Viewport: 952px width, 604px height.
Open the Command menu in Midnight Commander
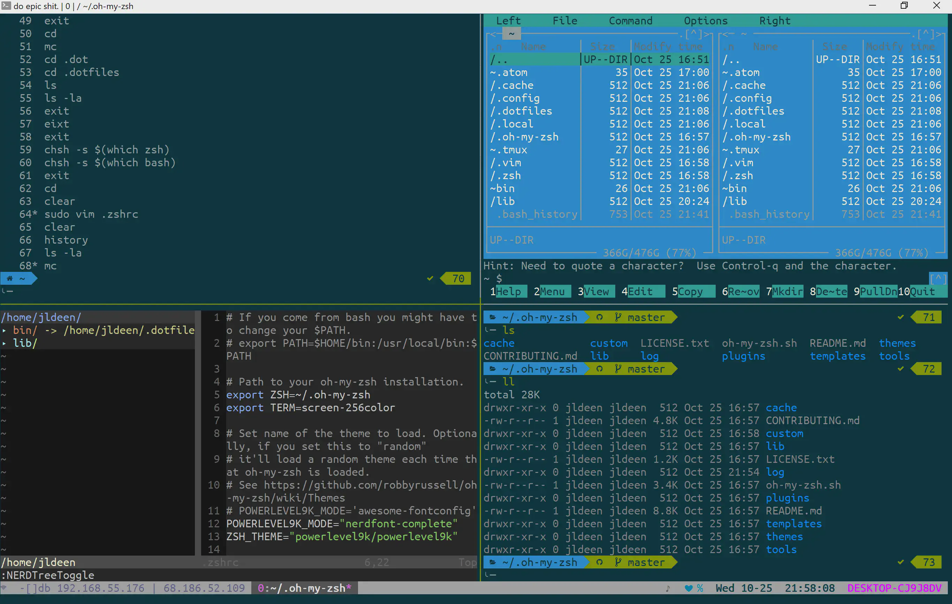point(630,21)
